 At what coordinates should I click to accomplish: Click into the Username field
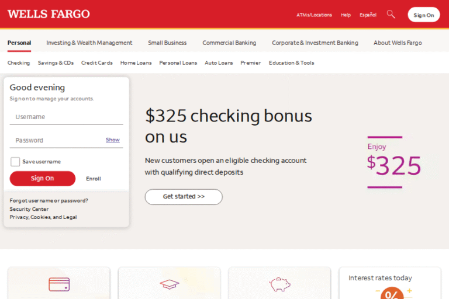[66, 117]
